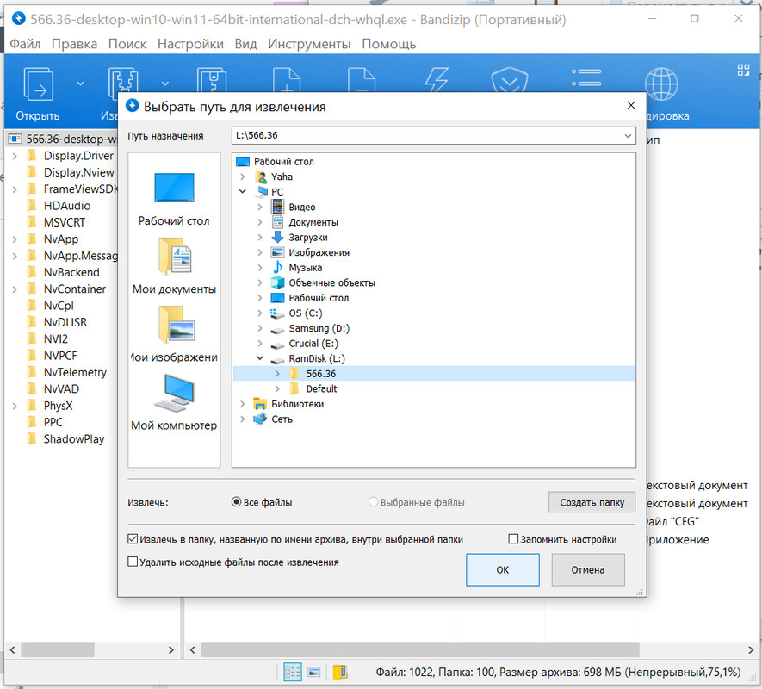Click the Add files (page plus) icon
The image size is (762, 689).
[287, 80]
